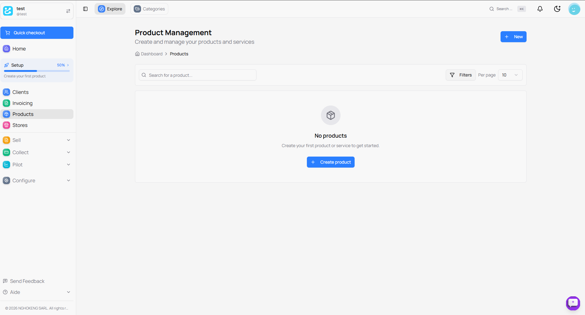Toggle dark mode with the moon icon
This screenshot has height=315, width=585.
557,9
